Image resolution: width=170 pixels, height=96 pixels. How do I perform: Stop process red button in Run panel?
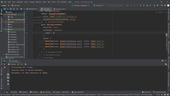click(x=5, y=64)
